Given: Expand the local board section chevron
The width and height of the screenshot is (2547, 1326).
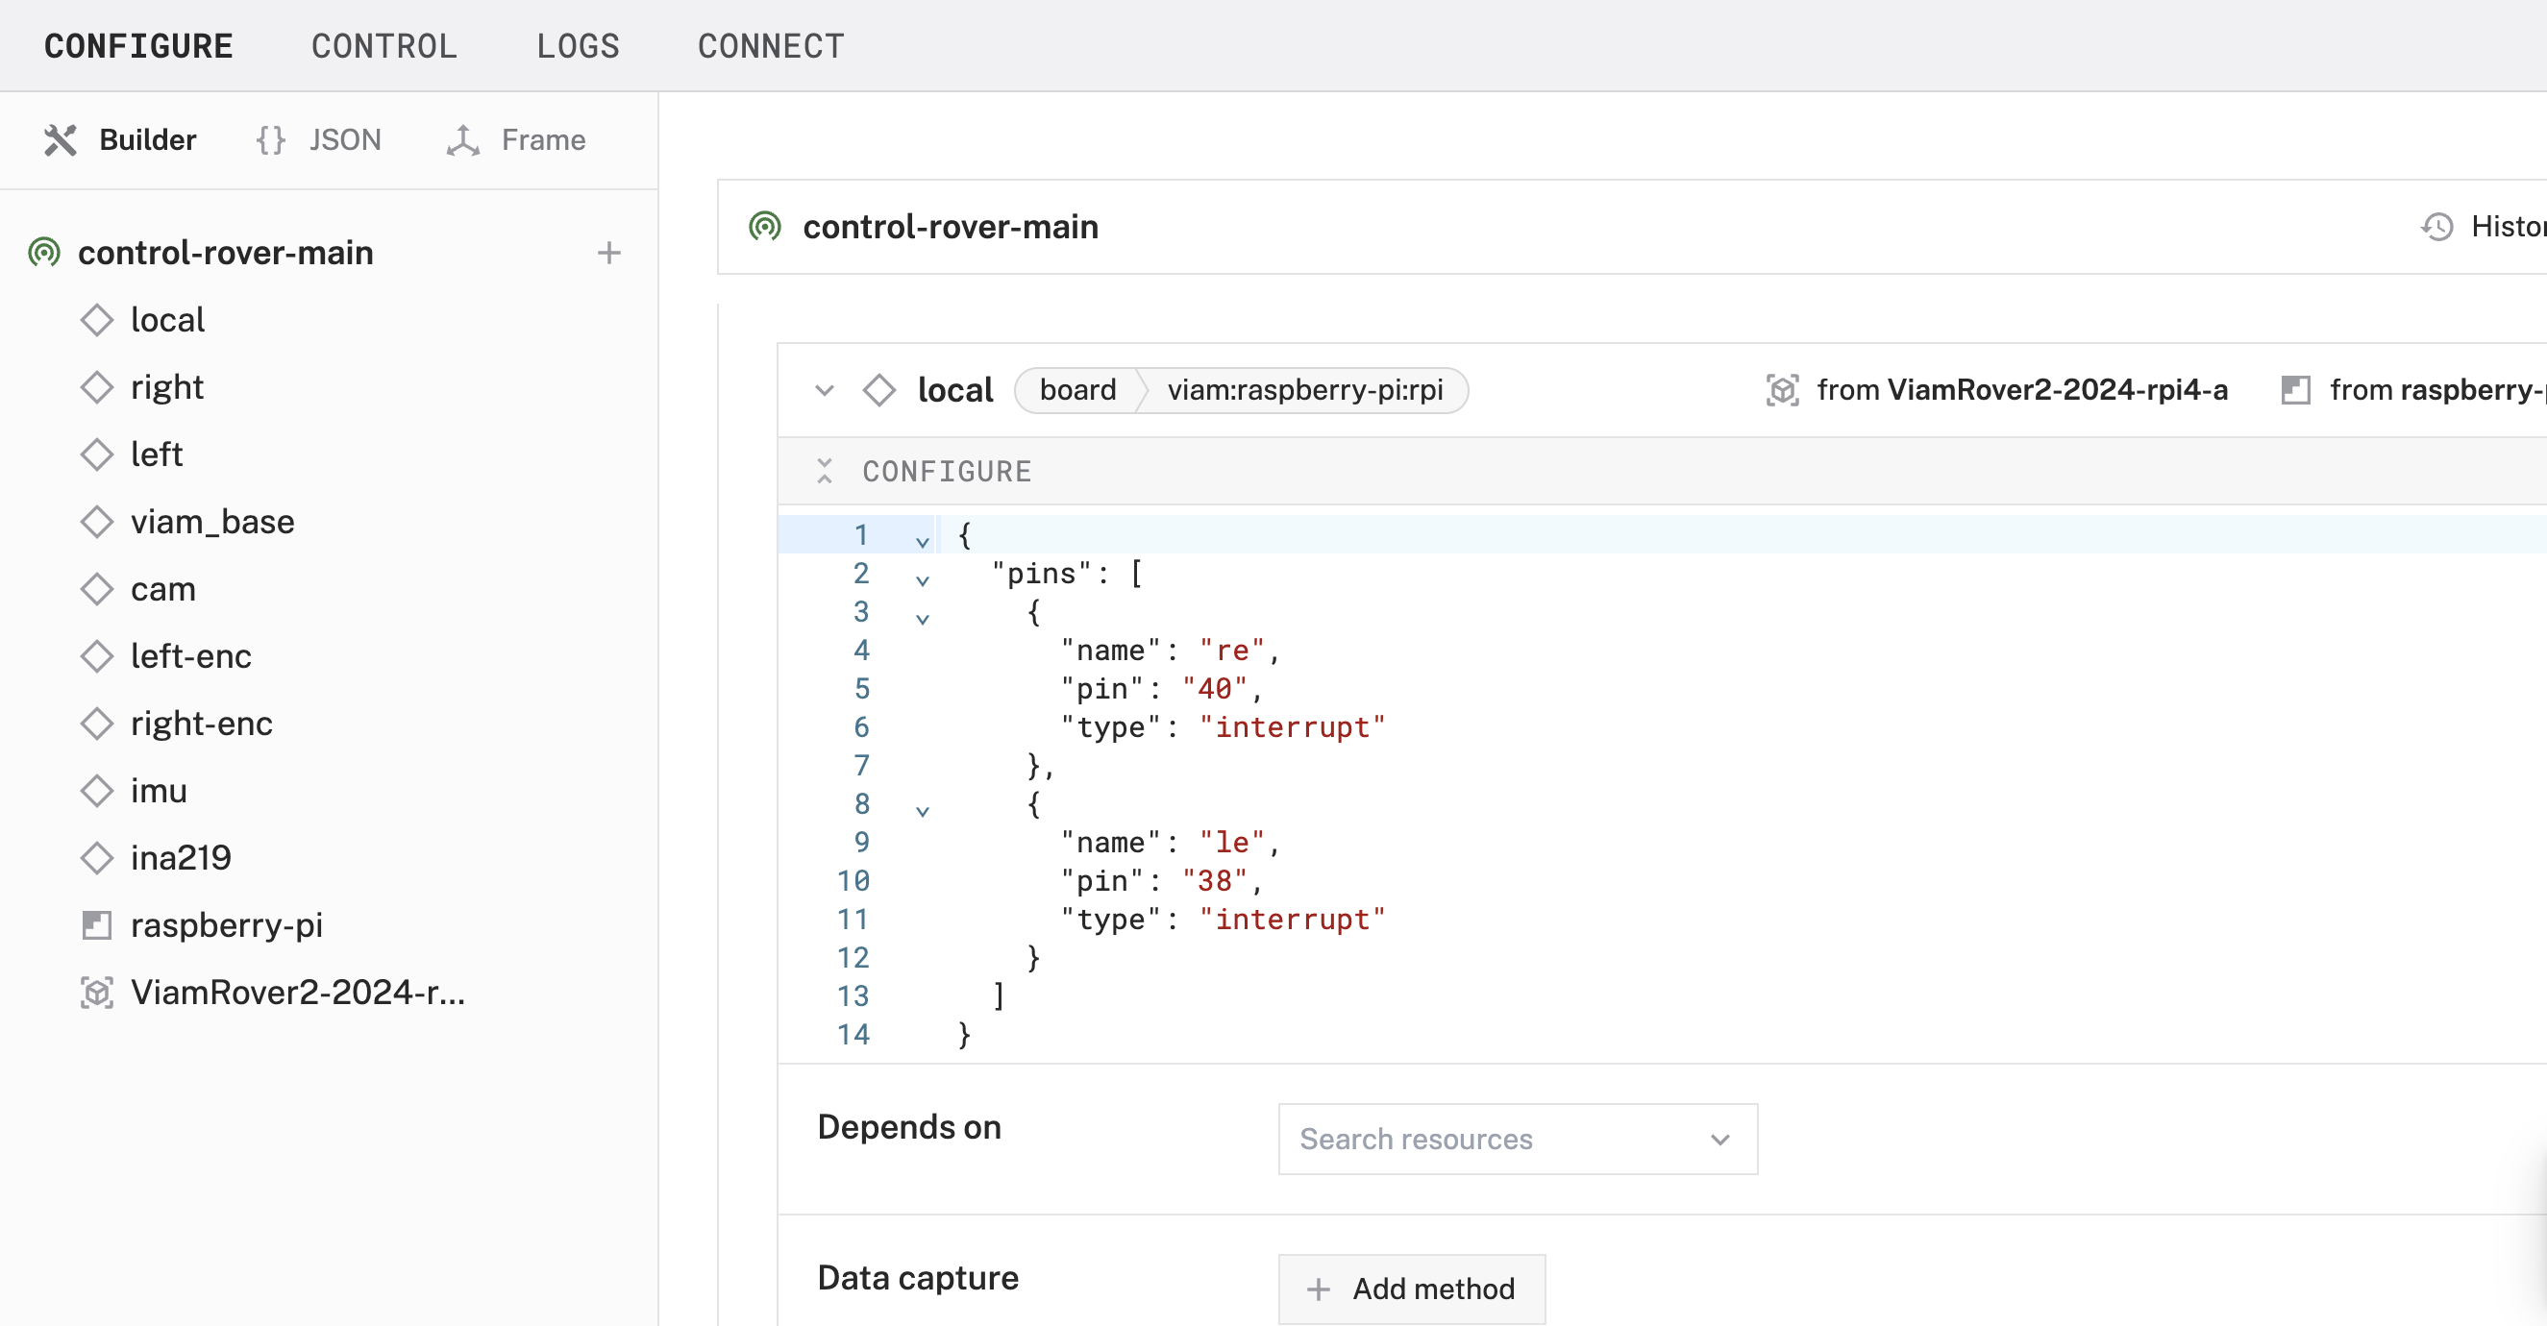Looking at the screenshot, I should pos(826,389).
